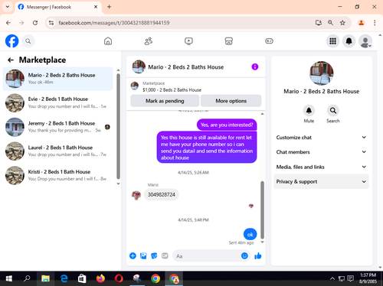Viewport: 383px width, 286px height.
Task: Open Chrome profile avatar
Action: click(361, 23)
